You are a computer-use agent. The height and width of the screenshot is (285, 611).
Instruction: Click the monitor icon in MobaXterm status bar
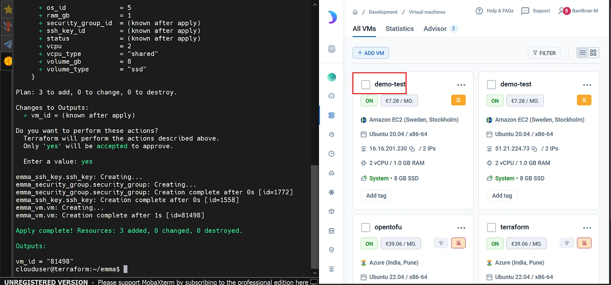[313, 282]
